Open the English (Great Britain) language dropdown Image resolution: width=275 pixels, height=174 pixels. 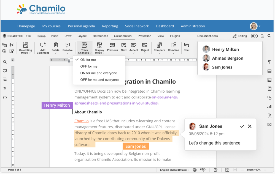[x=174, y=170]
